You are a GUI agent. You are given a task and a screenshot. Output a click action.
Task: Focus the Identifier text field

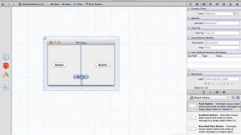point(222,23)
